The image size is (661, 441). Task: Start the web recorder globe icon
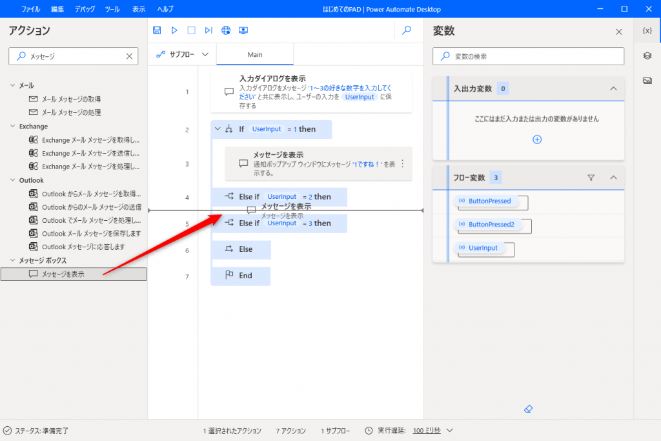(x=226, y=30)
